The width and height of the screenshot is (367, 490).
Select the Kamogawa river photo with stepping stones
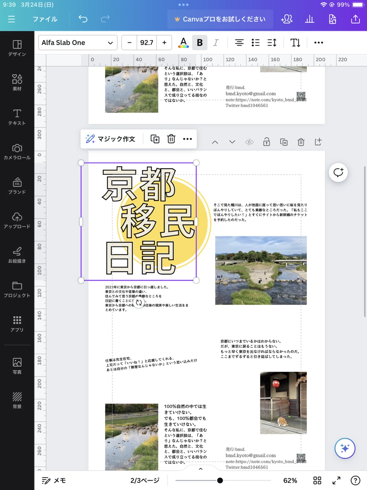click(261, 270)
